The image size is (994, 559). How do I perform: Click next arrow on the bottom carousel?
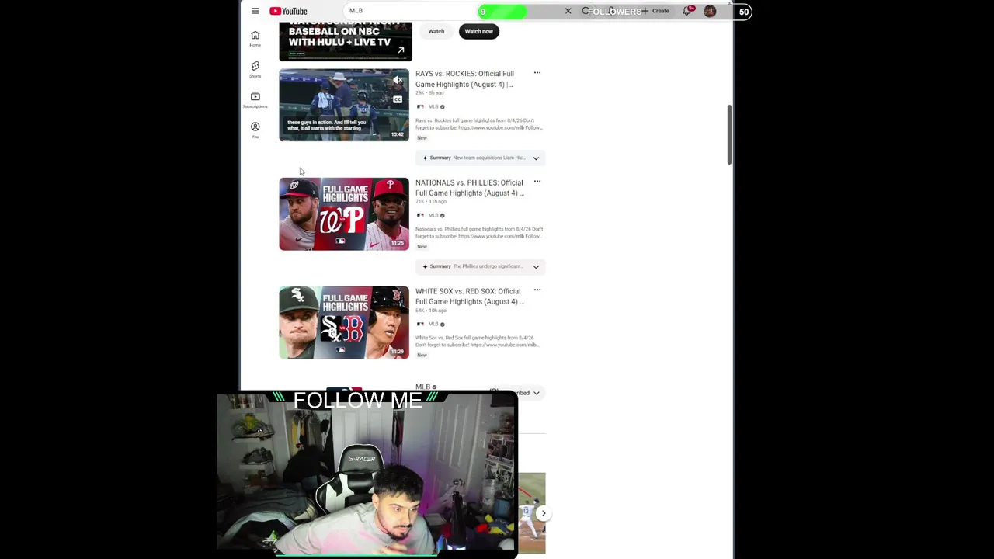pyautogui.click(x=544, y=513)
